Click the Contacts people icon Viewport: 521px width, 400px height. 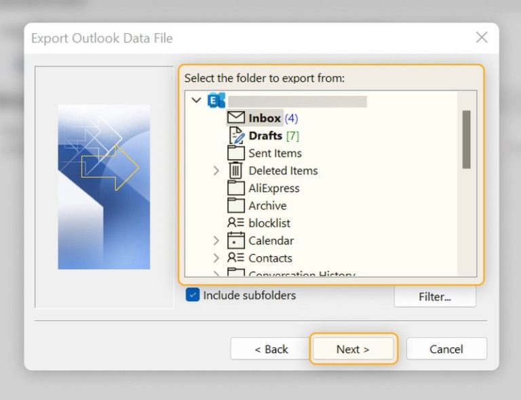(x=236, y=258)
